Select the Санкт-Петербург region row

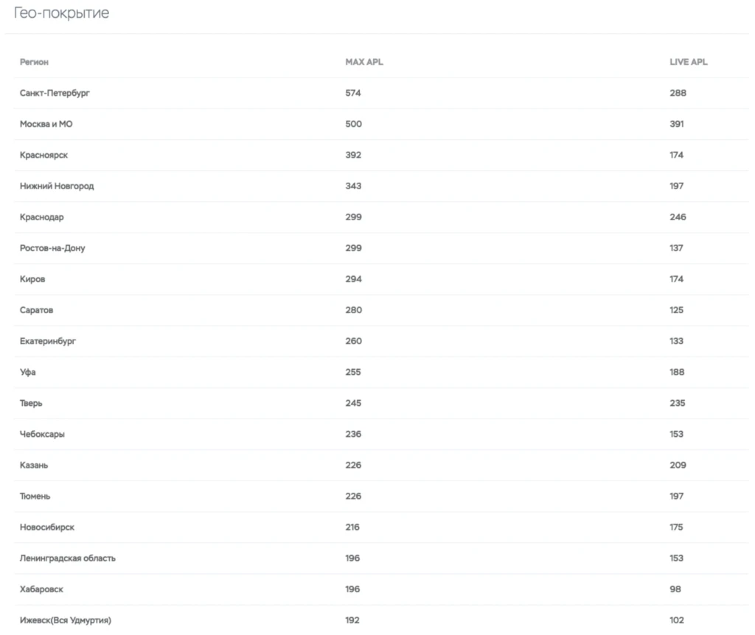tap(381, 94)
